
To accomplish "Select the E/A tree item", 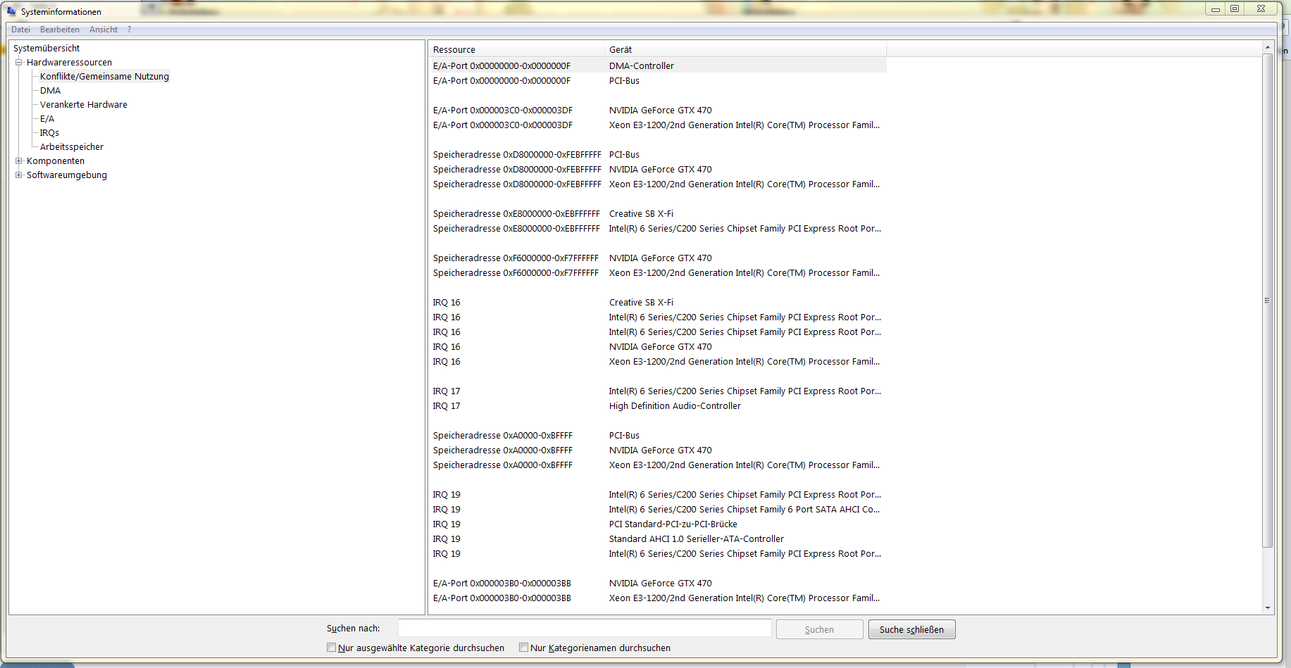I will coord(47,118).
